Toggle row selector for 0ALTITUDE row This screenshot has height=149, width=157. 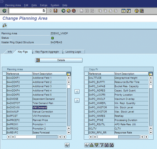[86, 78]
